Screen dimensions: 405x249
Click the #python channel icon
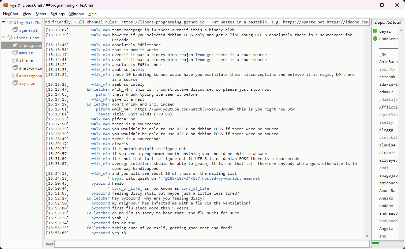pos(15,83)
